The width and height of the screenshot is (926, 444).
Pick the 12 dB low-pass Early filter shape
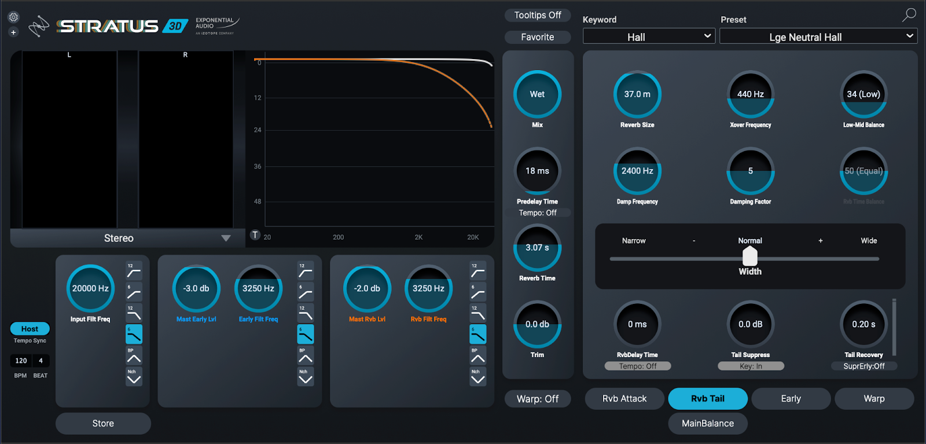(x=306, y=313)
